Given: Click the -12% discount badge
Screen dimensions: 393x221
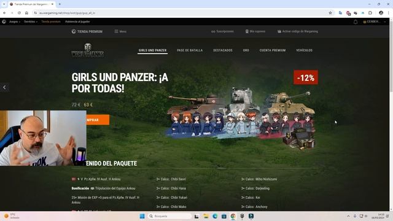Looking at the screenshot, I should [306, 77].
